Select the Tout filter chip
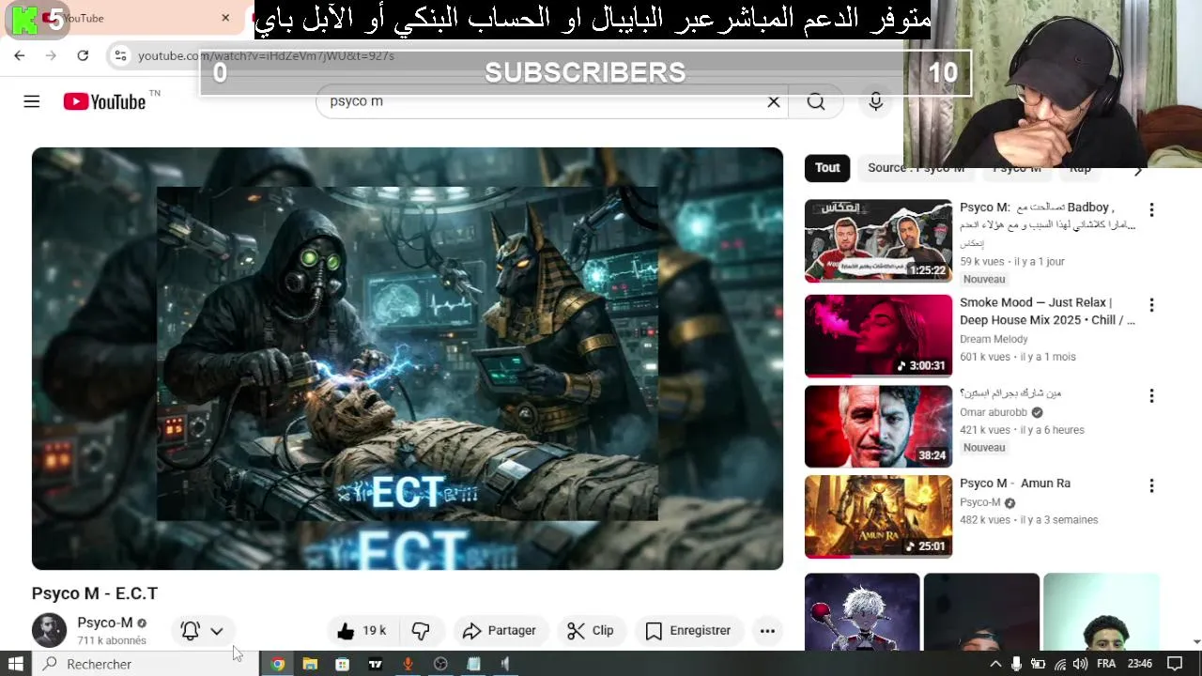This screenshot has width=1202, height=676. pos(827,168)
